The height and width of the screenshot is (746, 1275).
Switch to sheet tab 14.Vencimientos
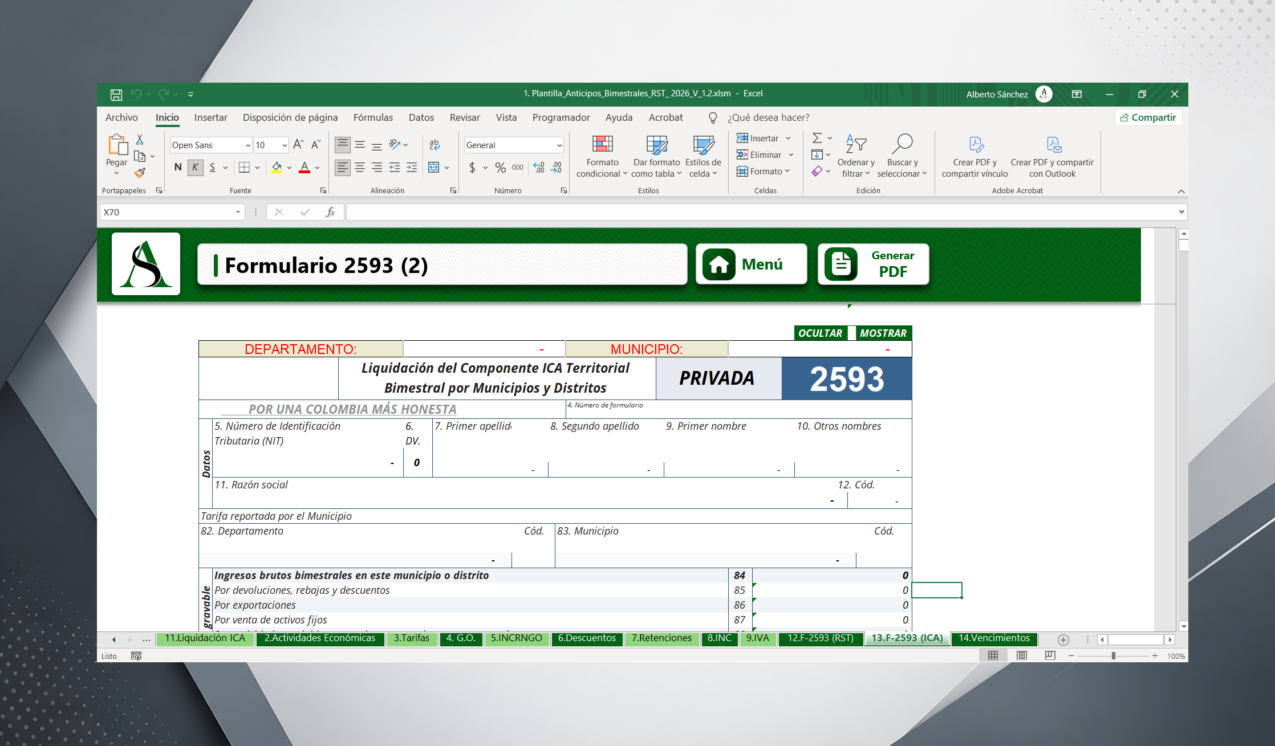tap(994, 638)
